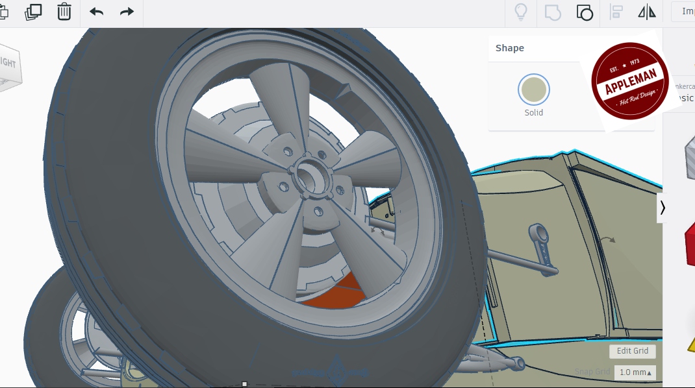
Task: Undo the last action
Action: coord(97,12)
